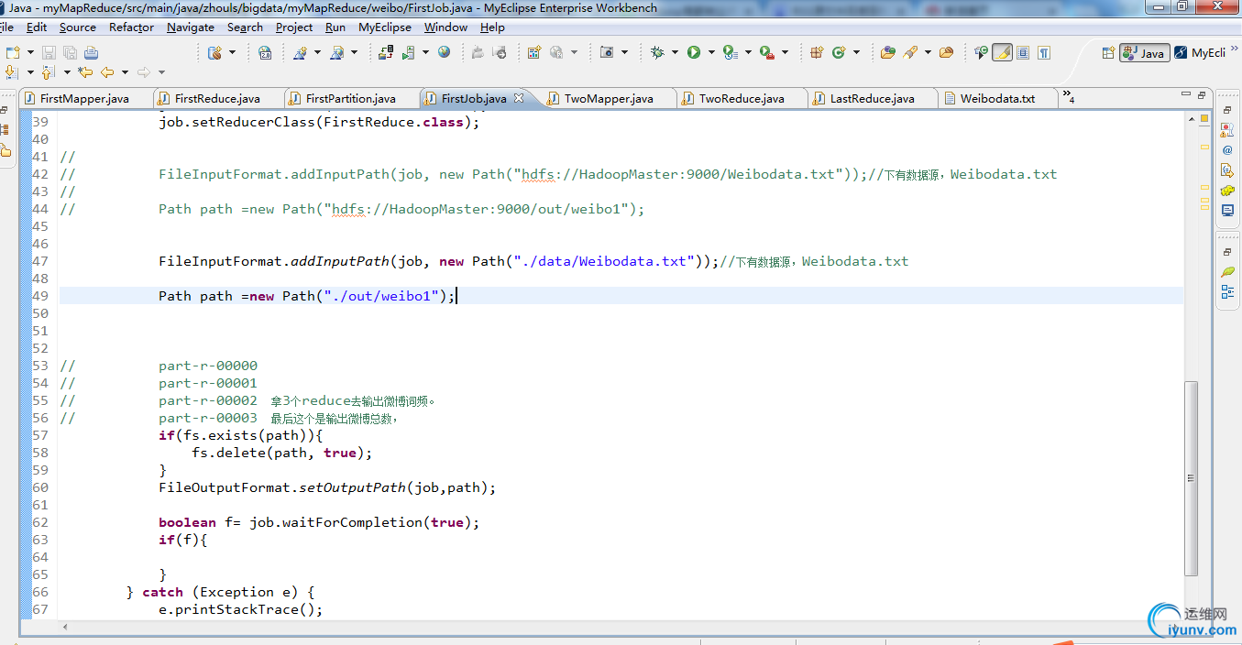Switch to FirstPartition.java tab
Viewport: 1242px width, 645px height.
click(351, 98)
